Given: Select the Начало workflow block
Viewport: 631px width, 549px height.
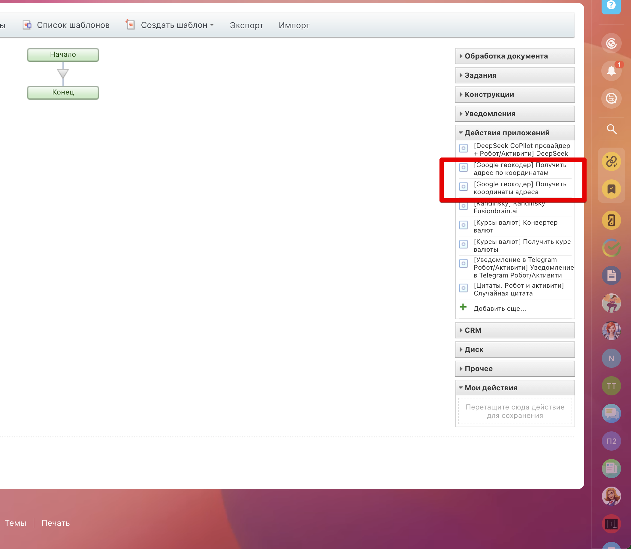Looking at the screenshot, I should [63, 55].
